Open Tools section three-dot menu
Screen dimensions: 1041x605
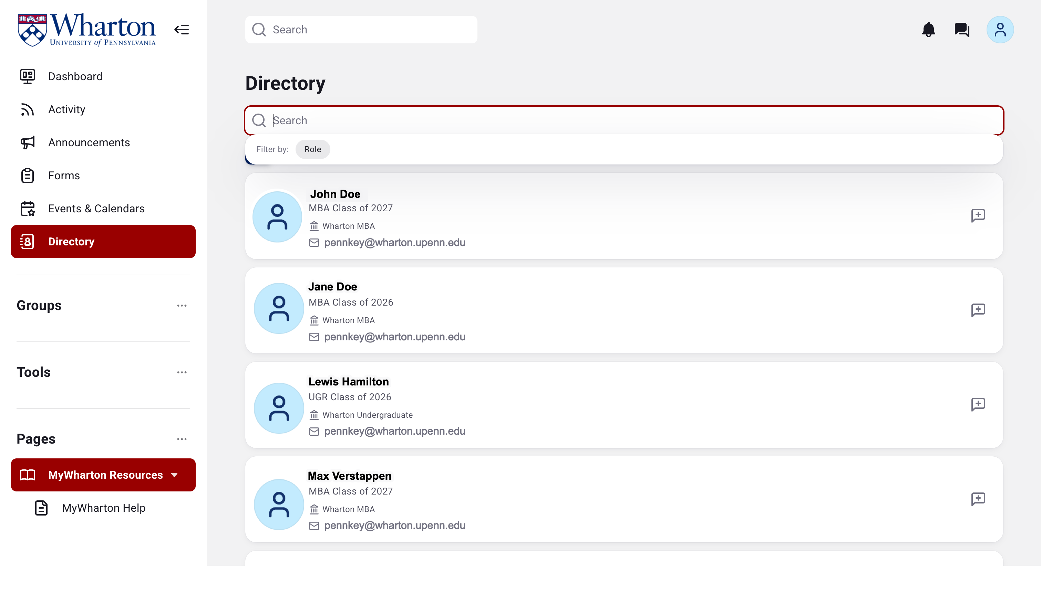coord(182,372)
